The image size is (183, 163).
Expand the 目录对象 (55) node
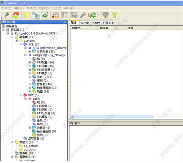tap(30, 51)
